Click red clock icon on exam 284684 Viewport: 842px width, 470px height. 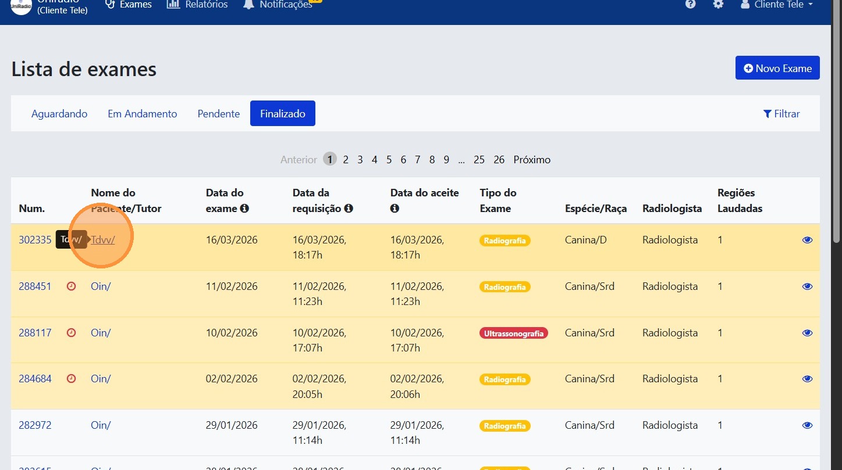(71, 379)
